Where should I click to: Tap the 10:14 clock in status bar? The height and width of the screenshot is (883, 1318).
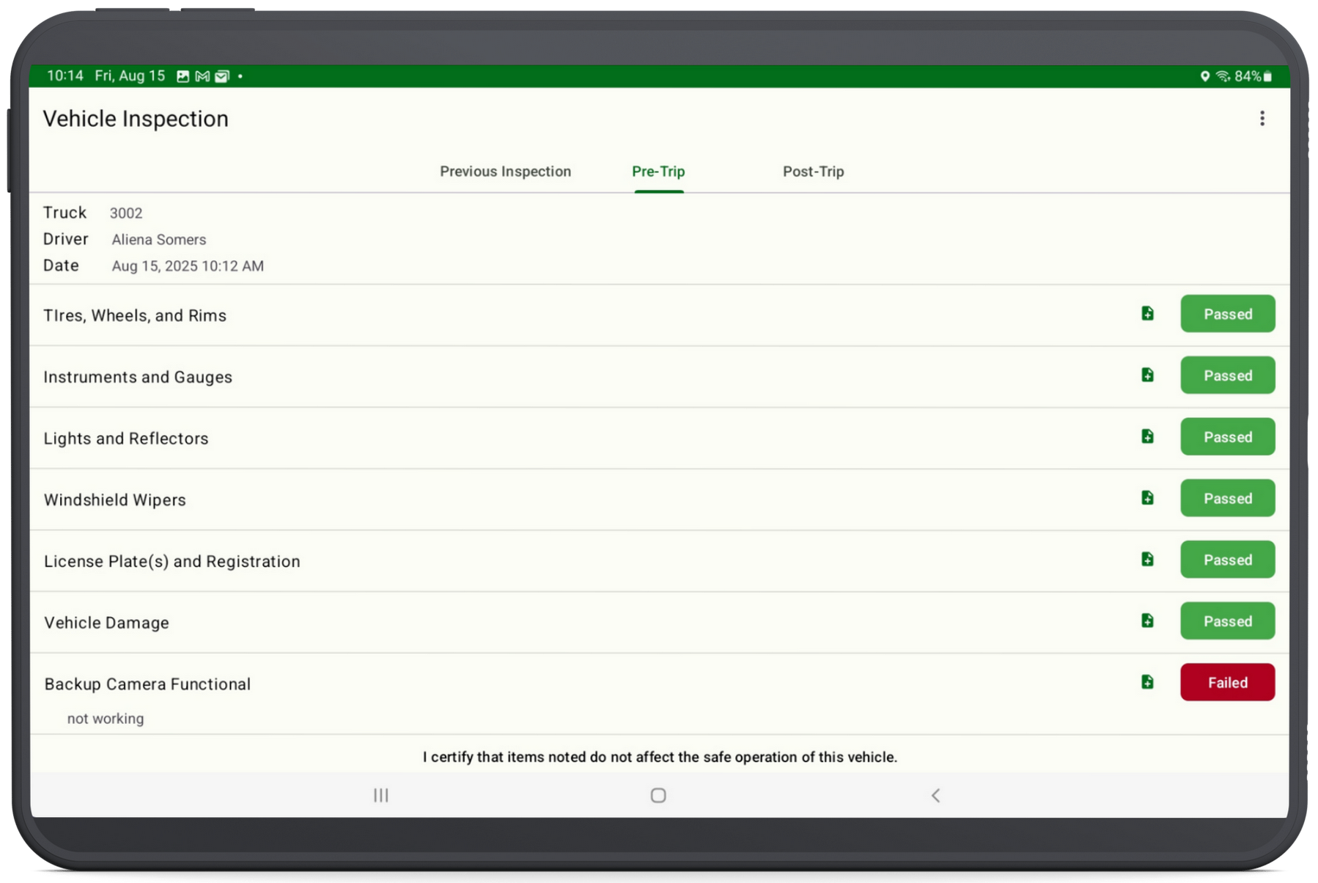pyautogui.click(x=65, y=76)
